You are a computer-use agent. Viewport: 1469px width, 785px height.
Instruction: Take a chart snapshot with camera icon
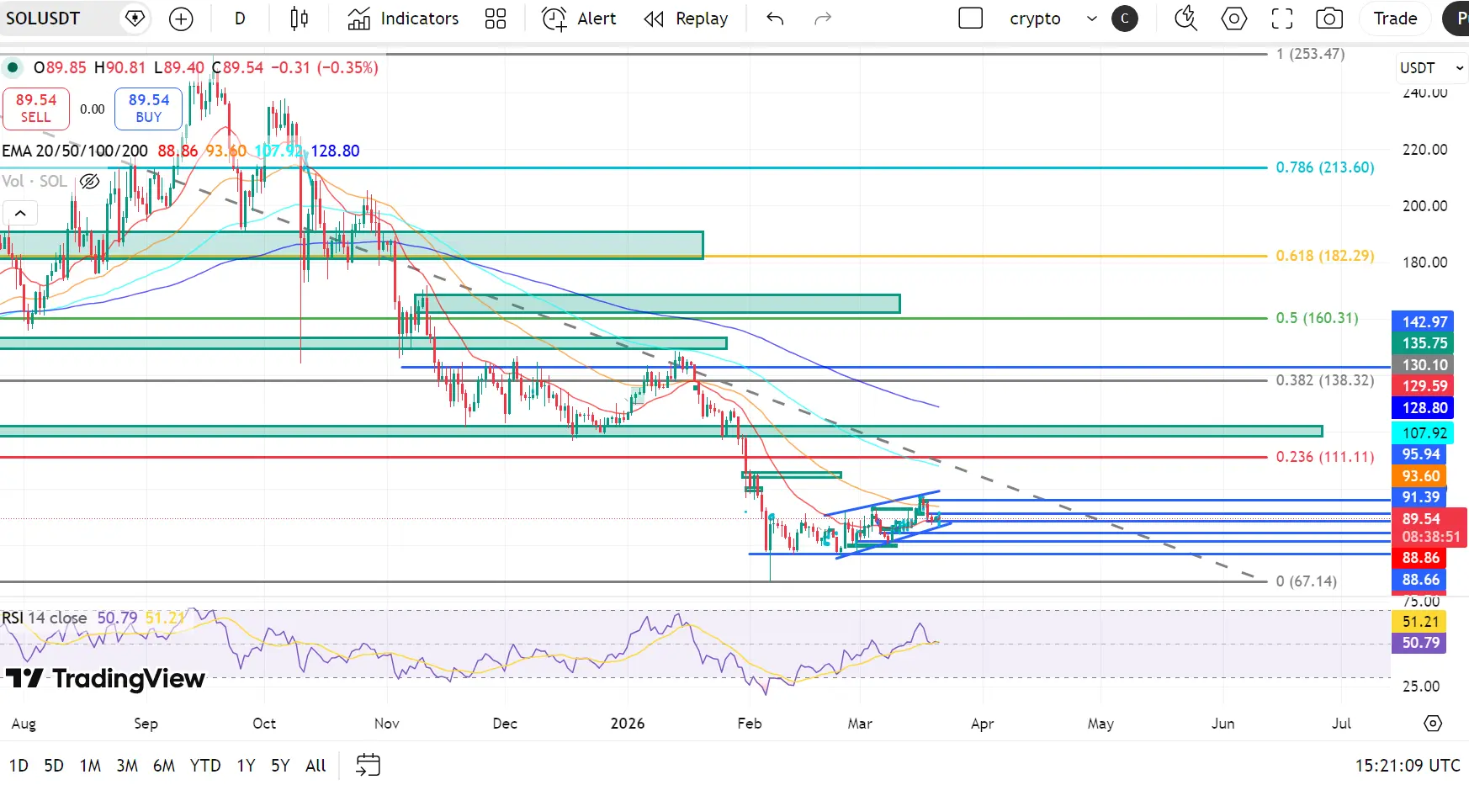pos(1329,19)
